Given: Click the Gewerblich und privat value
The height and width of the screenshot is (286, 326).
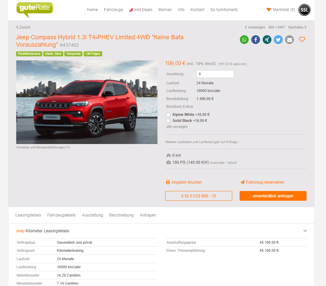Looking at the screenshot, I should [74, 242].
